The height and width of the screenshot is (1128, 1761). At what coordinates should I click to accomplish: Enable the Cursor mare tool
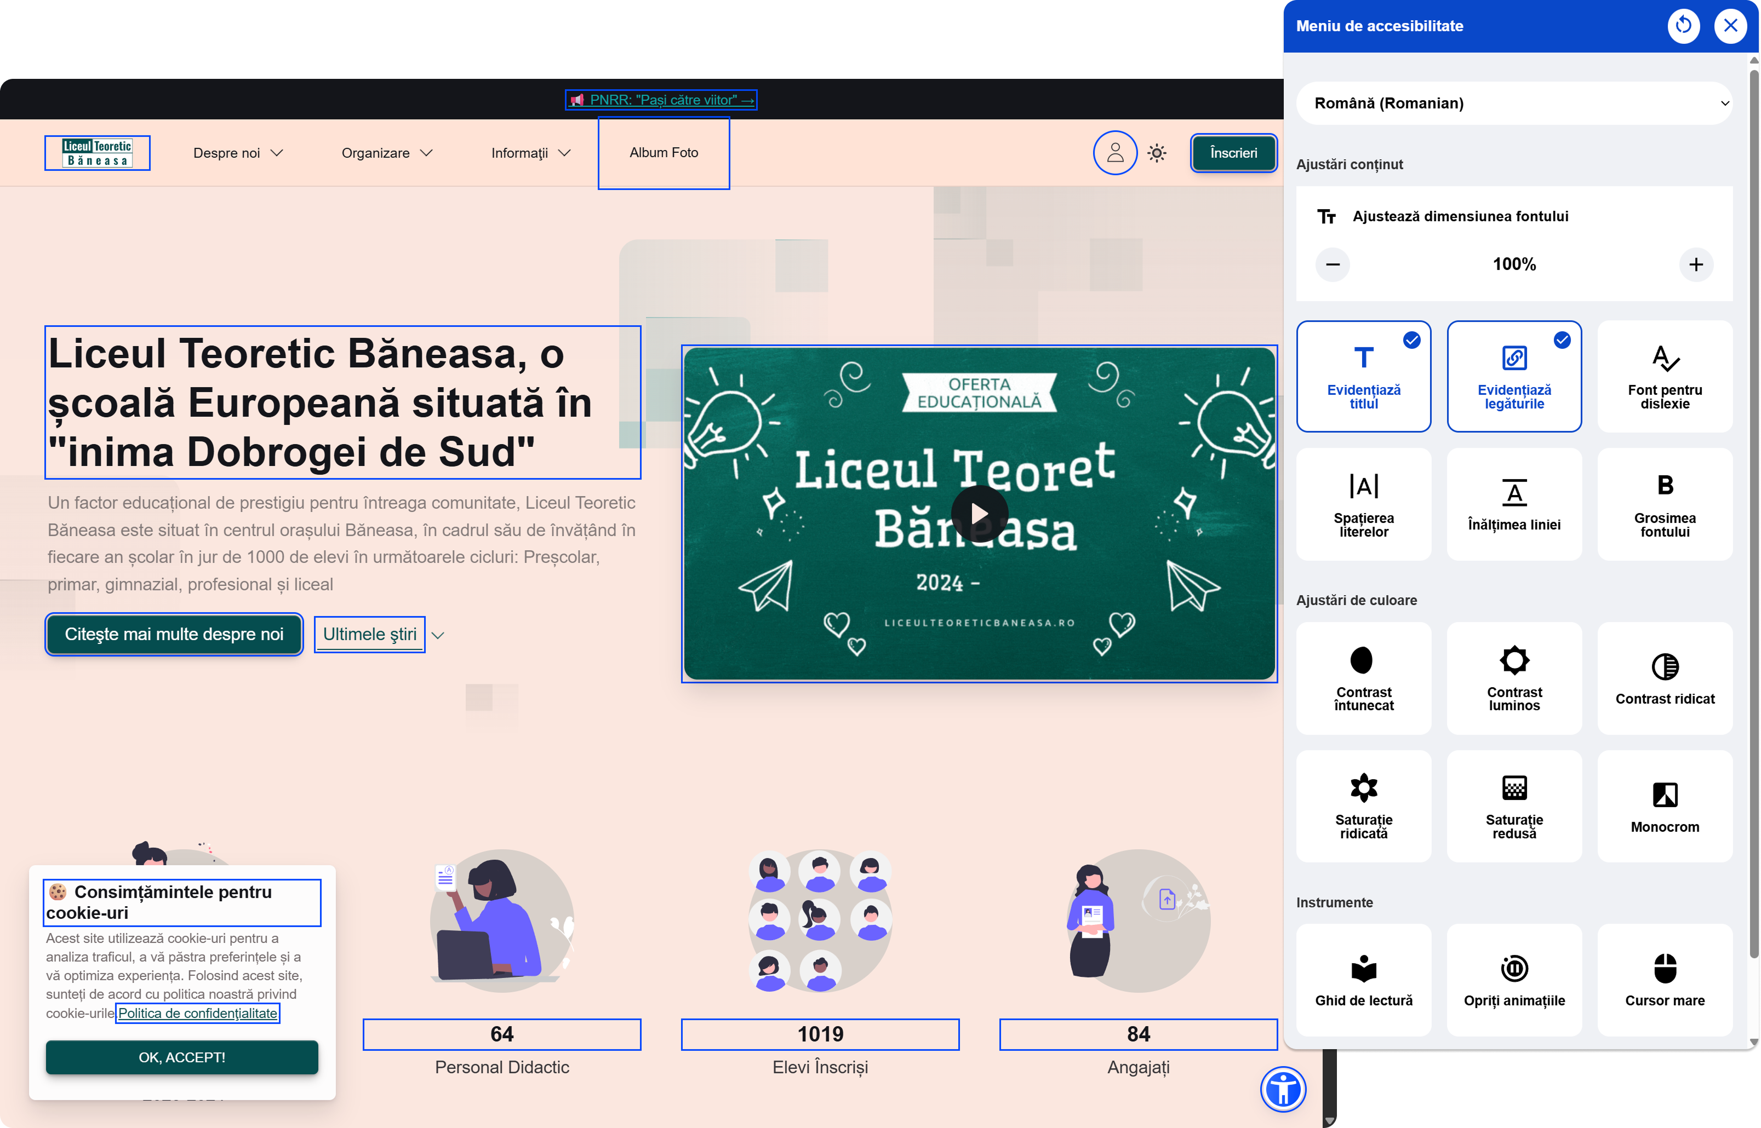click(1664, 979)
